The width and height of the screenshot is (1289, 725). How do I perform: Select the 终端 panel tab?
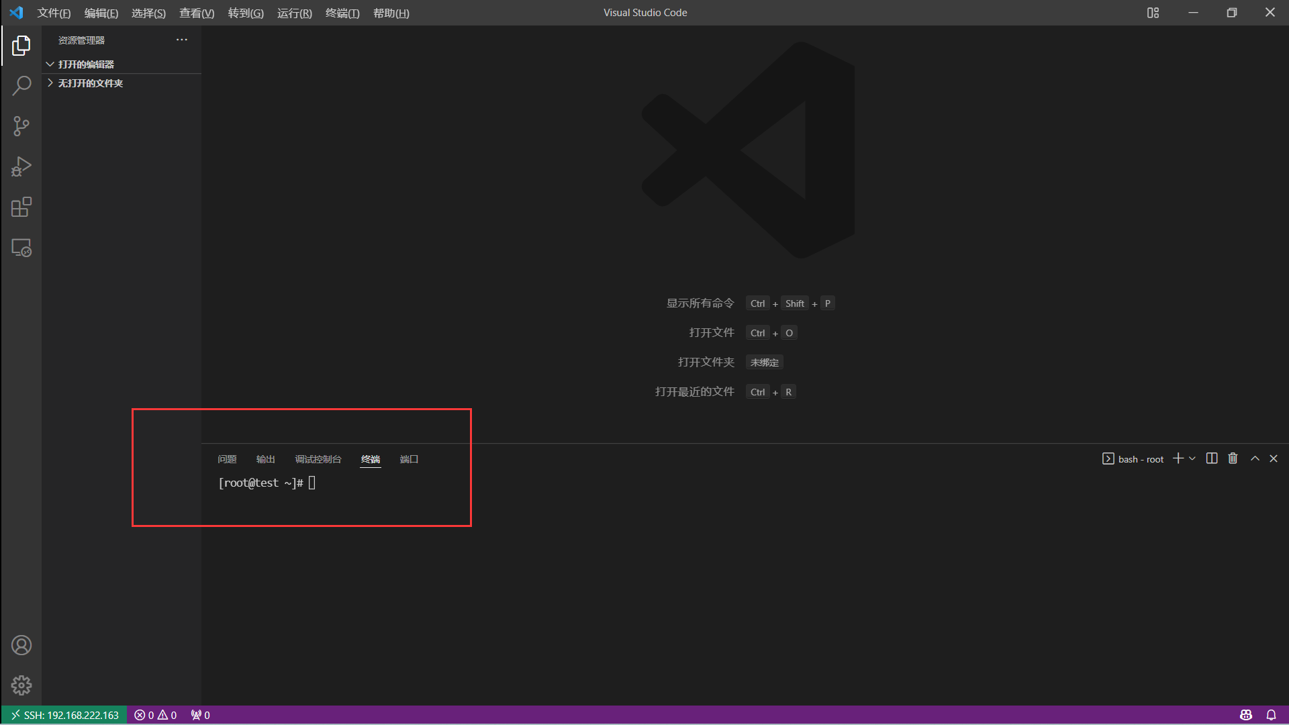point(371,459)
